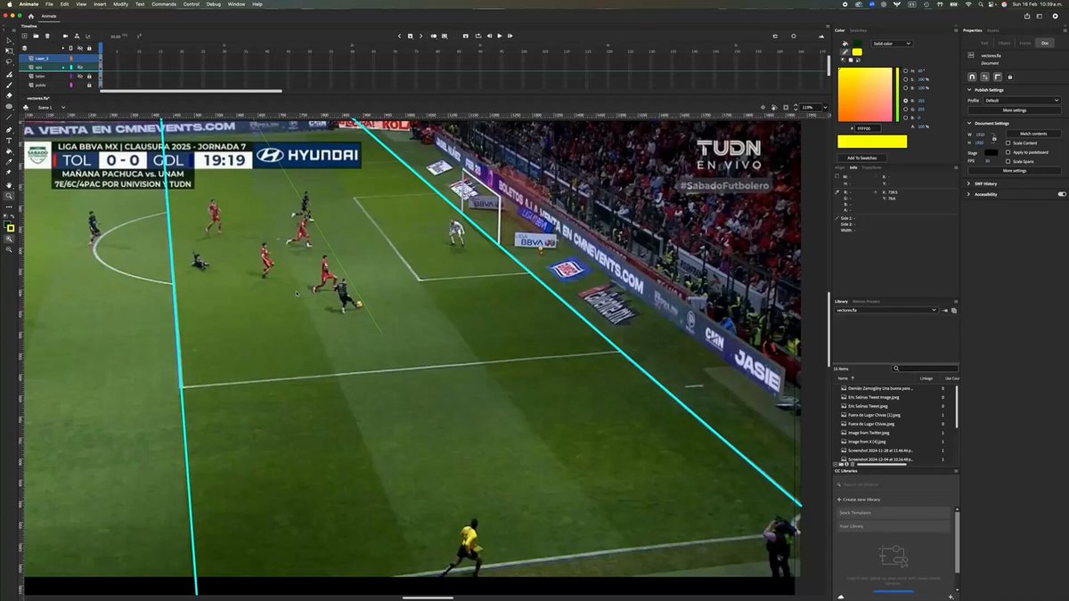Viewport: 1069px width, 601px height.
Task: Select the H hue radio button
Action: pos(906,71)
